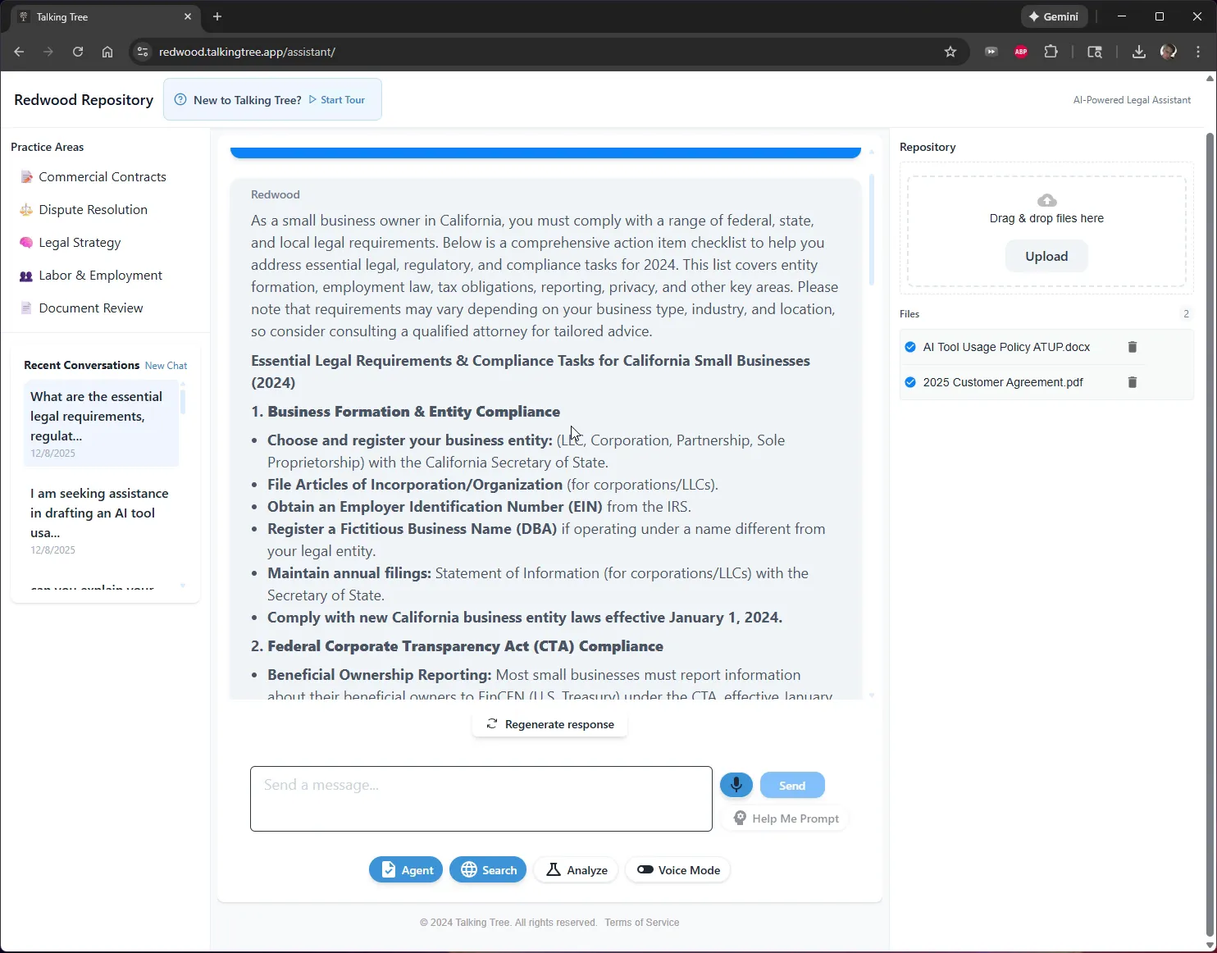Image resolution: width=1217 pixels, height=953 pixels.
Task: Bookmark this page with the star icon
Action: pos(950,52)
